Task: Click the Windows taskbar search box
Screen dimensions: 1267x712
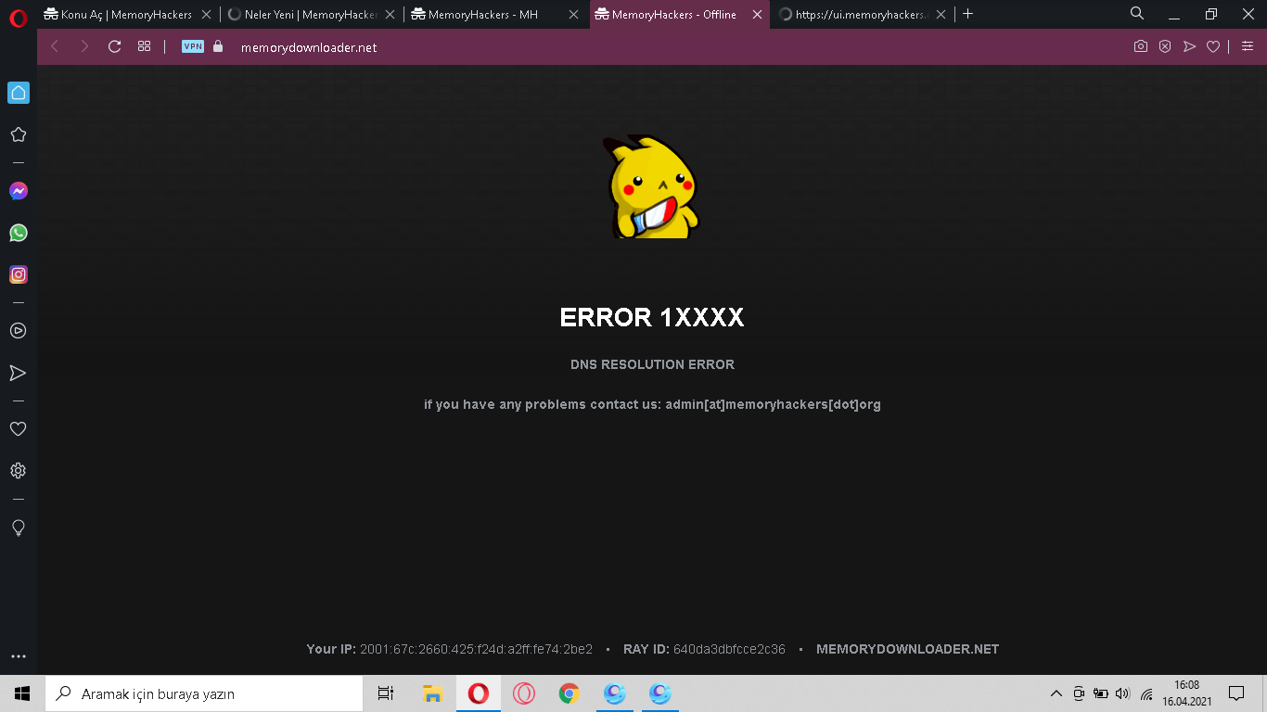Action: tap(204, 693)
